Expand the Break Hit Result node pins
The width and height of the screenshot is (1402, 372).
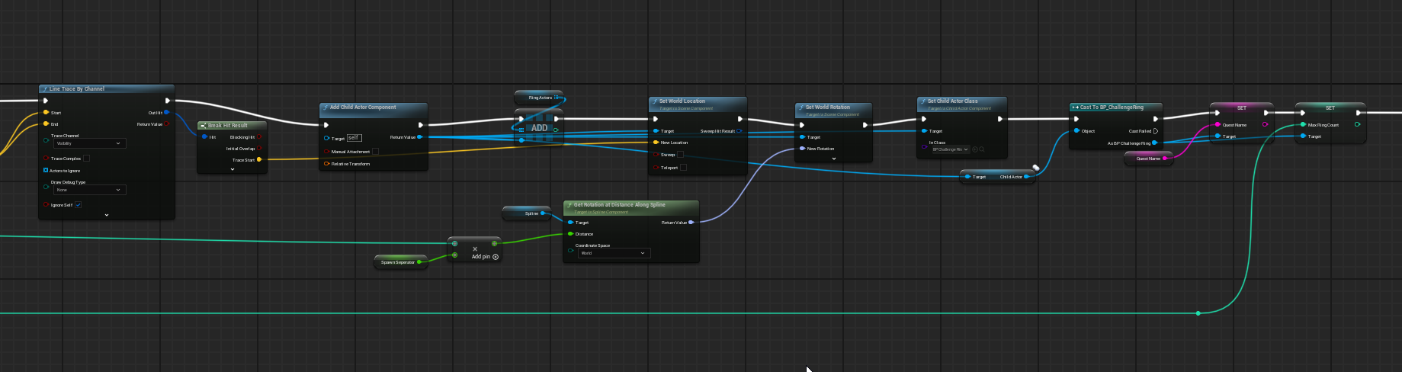[233, 169]
